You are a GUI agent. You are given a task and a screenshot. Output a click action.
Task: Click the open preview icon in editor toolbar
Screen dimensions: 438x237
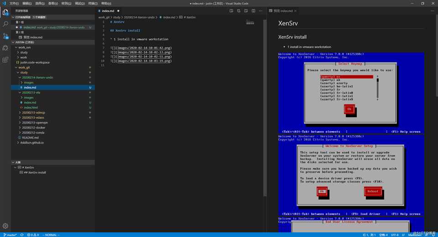231,11
